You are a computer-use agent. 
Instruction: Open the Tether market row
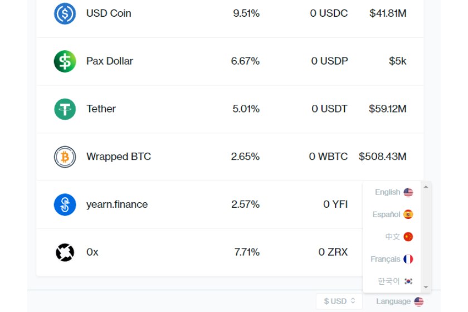click(x=230, y=109)
